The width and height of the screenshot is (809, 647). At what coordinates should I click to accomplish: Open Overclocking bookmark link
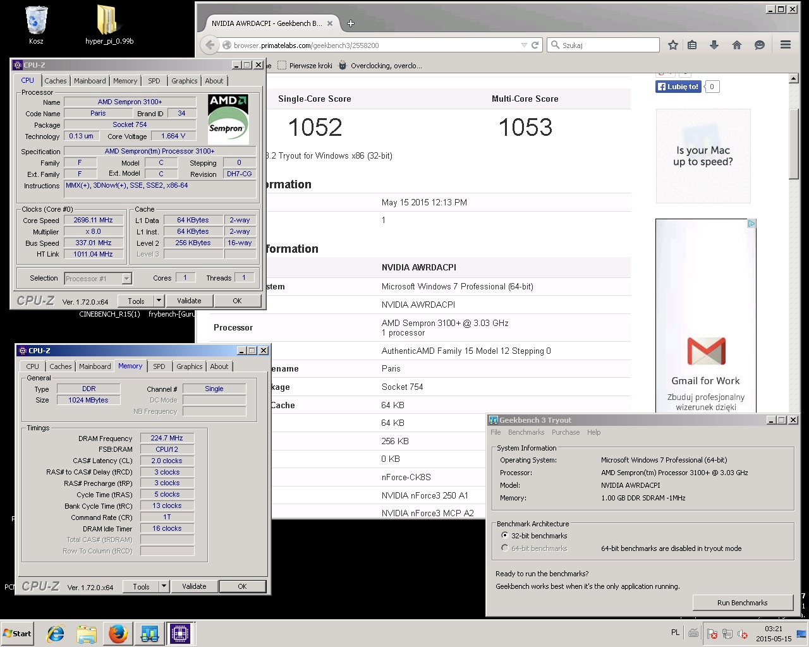[380, 66]
